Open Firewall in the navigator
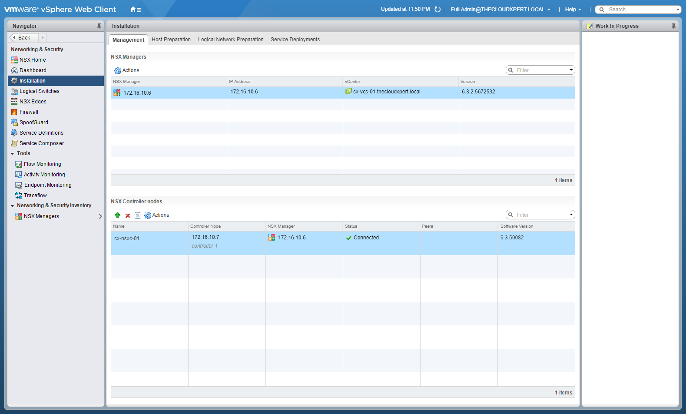 29,112
